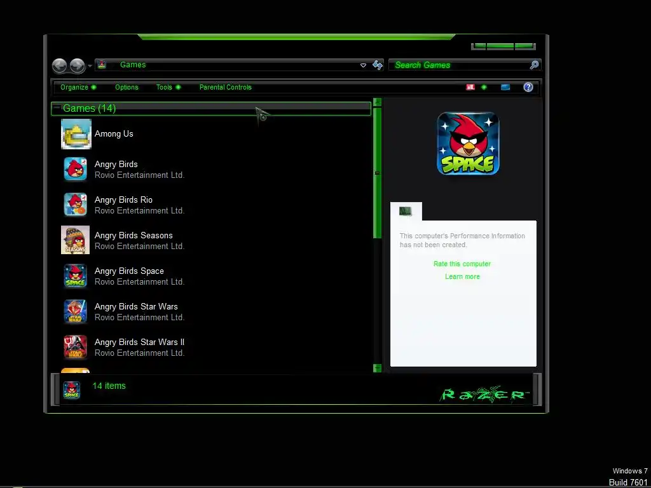651x488 pixels.
Task: Open recent pages dropdown beside Forward
Action: pos(90,66)
